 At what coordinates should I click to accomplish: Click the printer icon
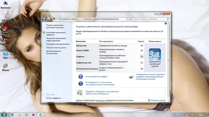pyautogui.click(x=131, y=77)
